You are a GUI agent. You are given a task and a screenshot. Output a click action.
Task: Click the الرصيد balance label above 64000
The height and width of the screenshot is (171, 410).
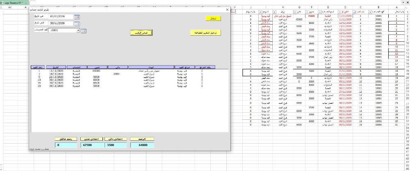click(142, 139)
